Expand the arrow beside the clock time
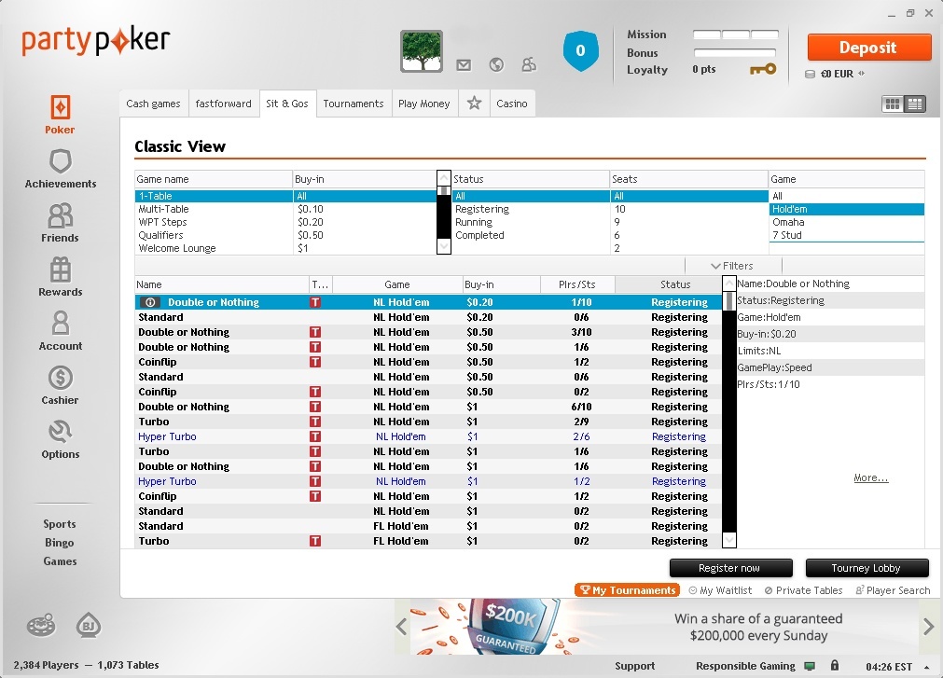The height and width of the screenshot is (678, 943). coord(927,667)
